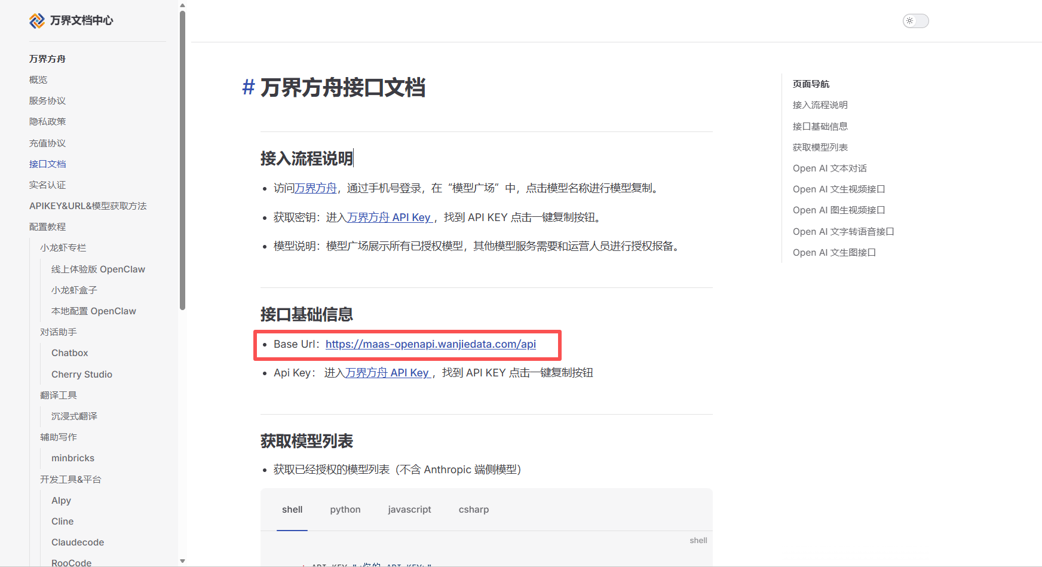
Task: Jump to Open AI 文字转语音接口 section
Action: coord(843,231)
